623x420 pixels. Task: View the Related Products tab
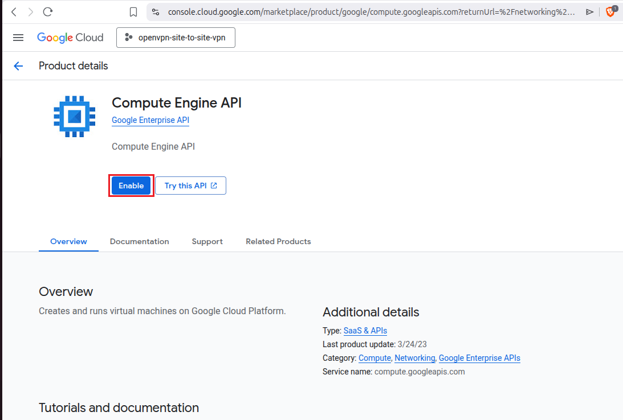(x=278, y=241)
